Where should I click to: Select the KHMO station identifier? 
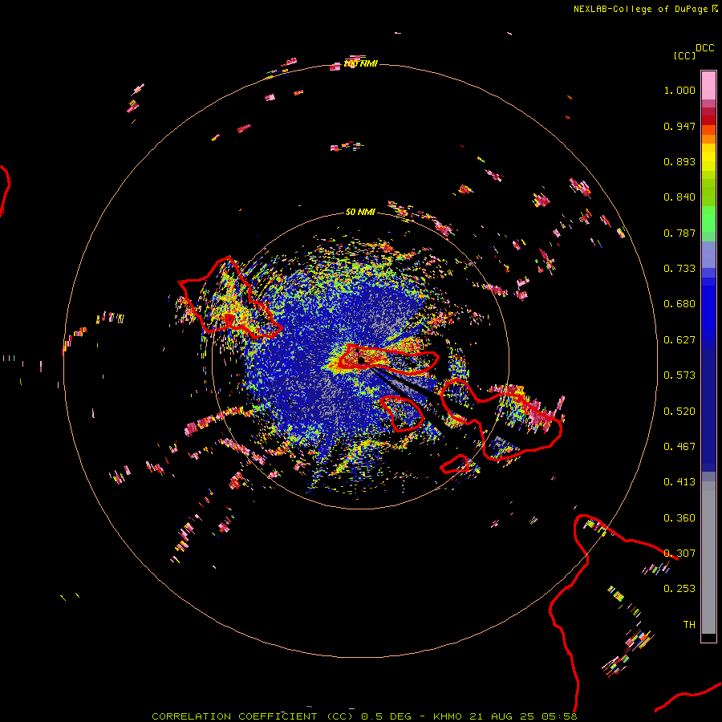[447, 716]
